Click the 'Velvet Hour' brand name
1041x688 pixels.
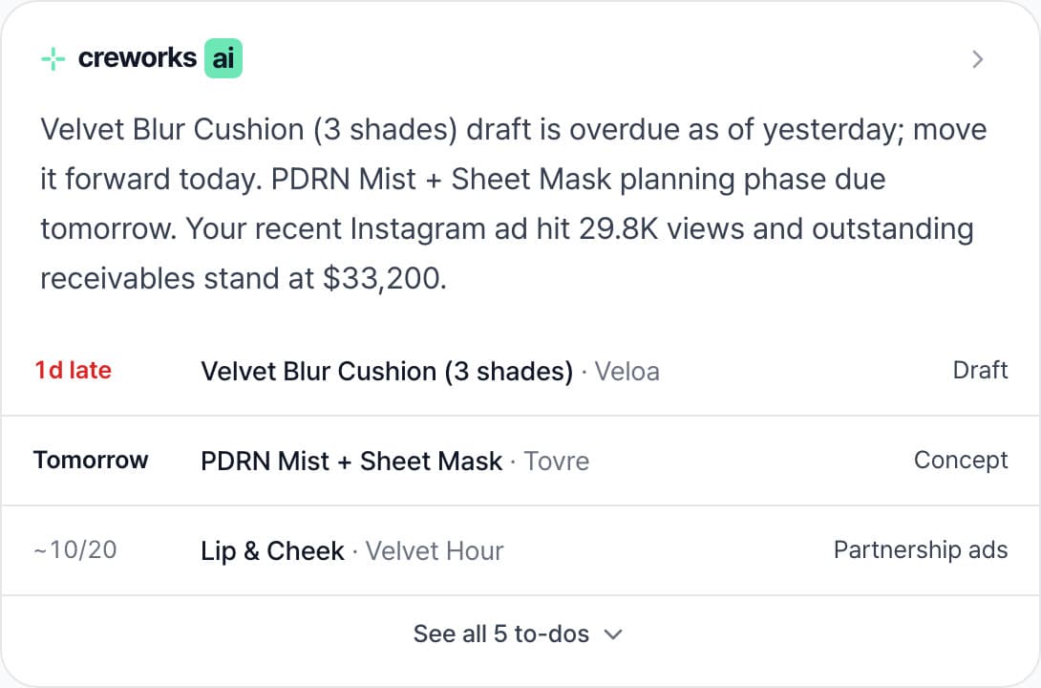point(435,550)
